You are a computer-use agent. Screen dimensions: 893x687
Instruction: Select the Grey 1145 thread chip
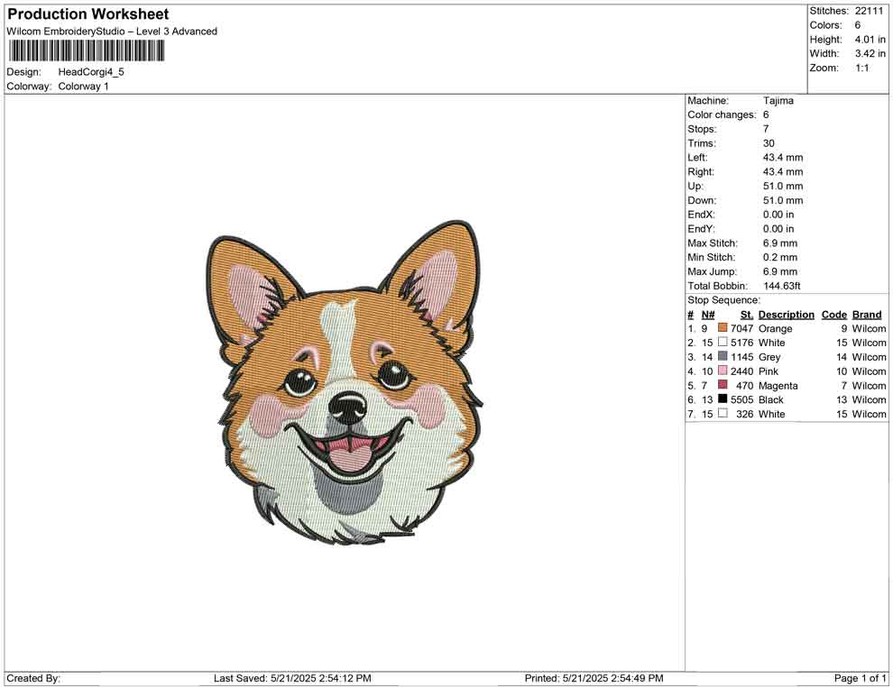pos(722,357)
